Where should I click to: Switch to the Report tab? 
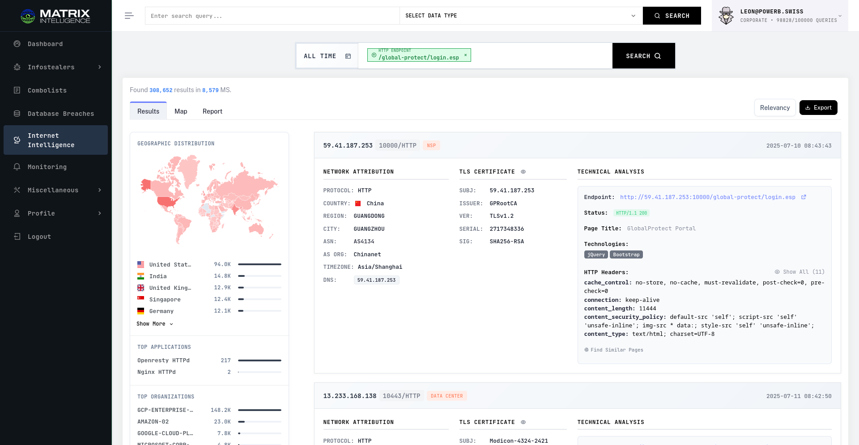point(212,111)
